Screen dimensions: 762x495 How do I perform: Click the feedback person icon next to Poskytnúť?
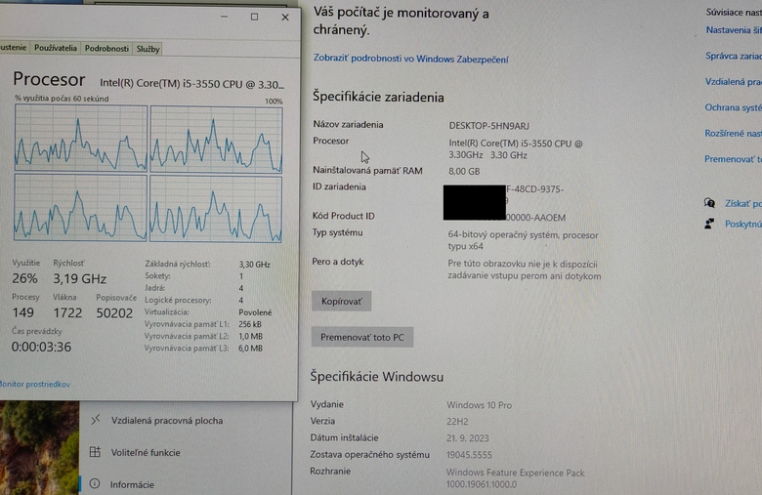[x=709, y=224]
